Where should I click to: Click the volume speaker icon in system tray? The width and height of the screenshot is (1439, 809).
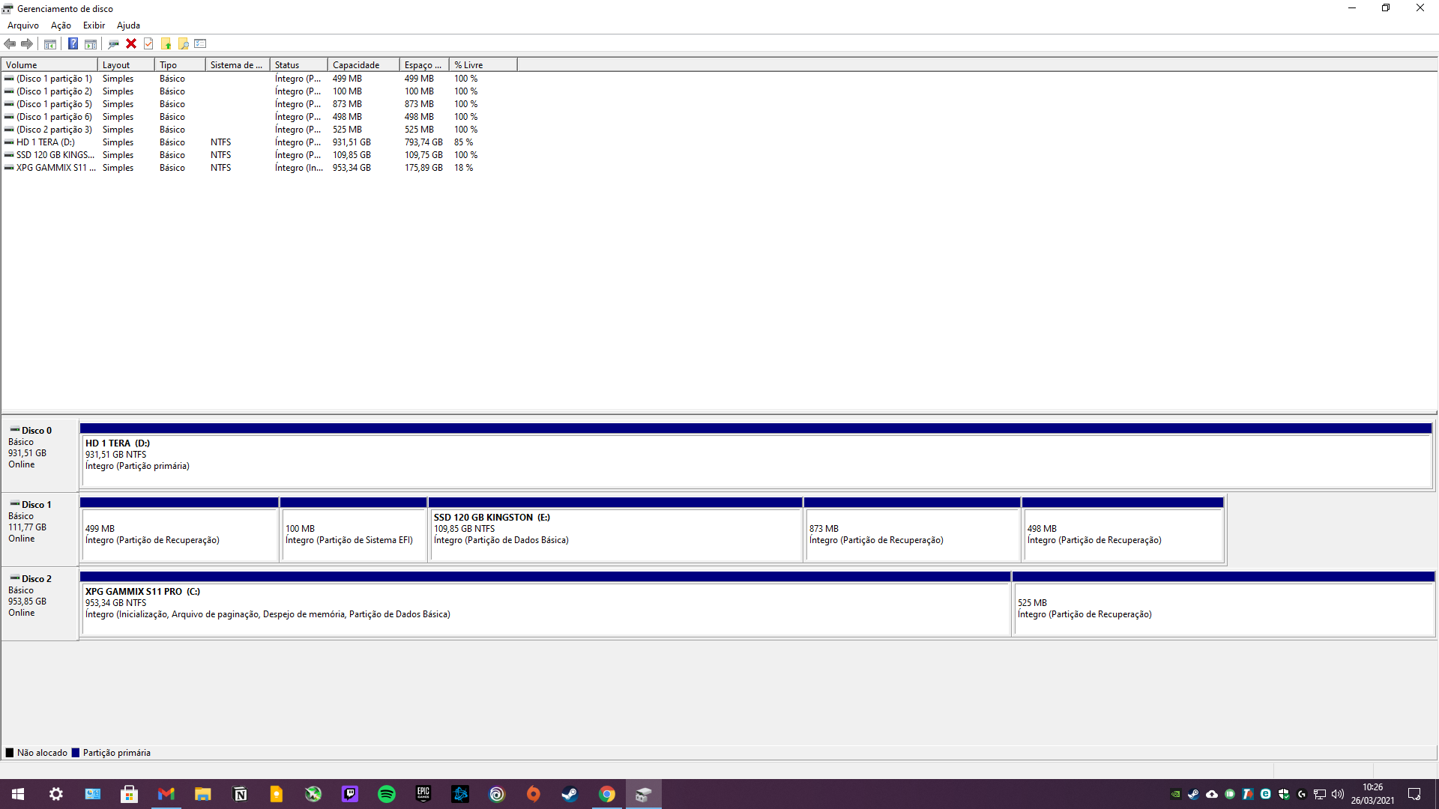coord(1338,794)
